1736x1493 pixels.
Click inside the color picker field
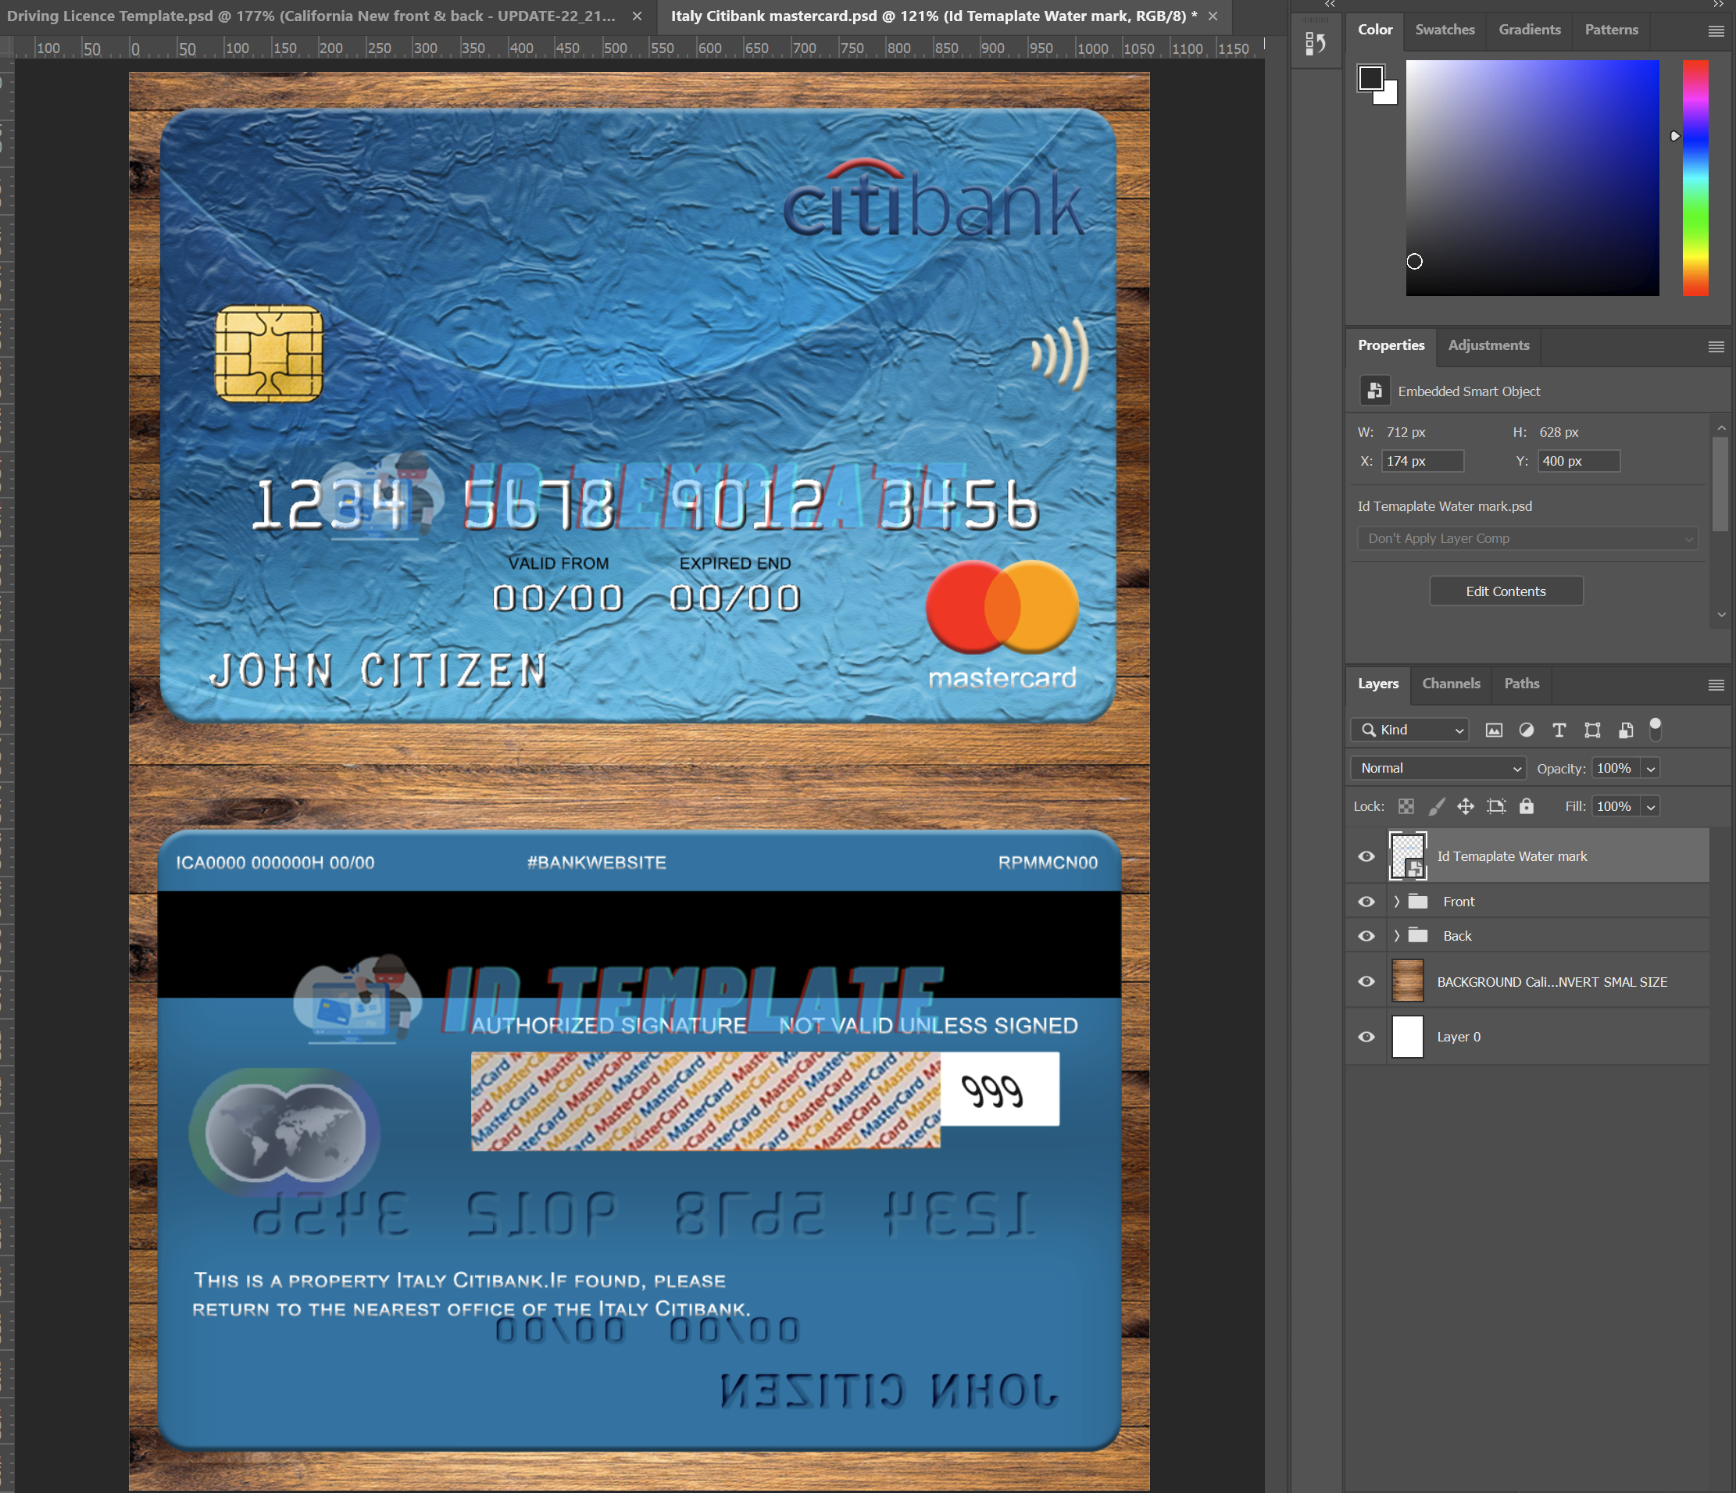[x=1531, y=177]
